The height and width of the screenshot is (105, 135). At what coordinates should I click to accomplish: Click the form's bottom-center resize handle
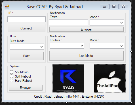[67, 102]
